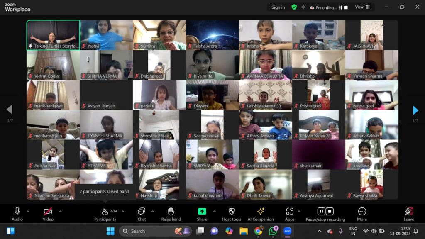Open the Participants panel
425x239 pixels.
point(105,212)
